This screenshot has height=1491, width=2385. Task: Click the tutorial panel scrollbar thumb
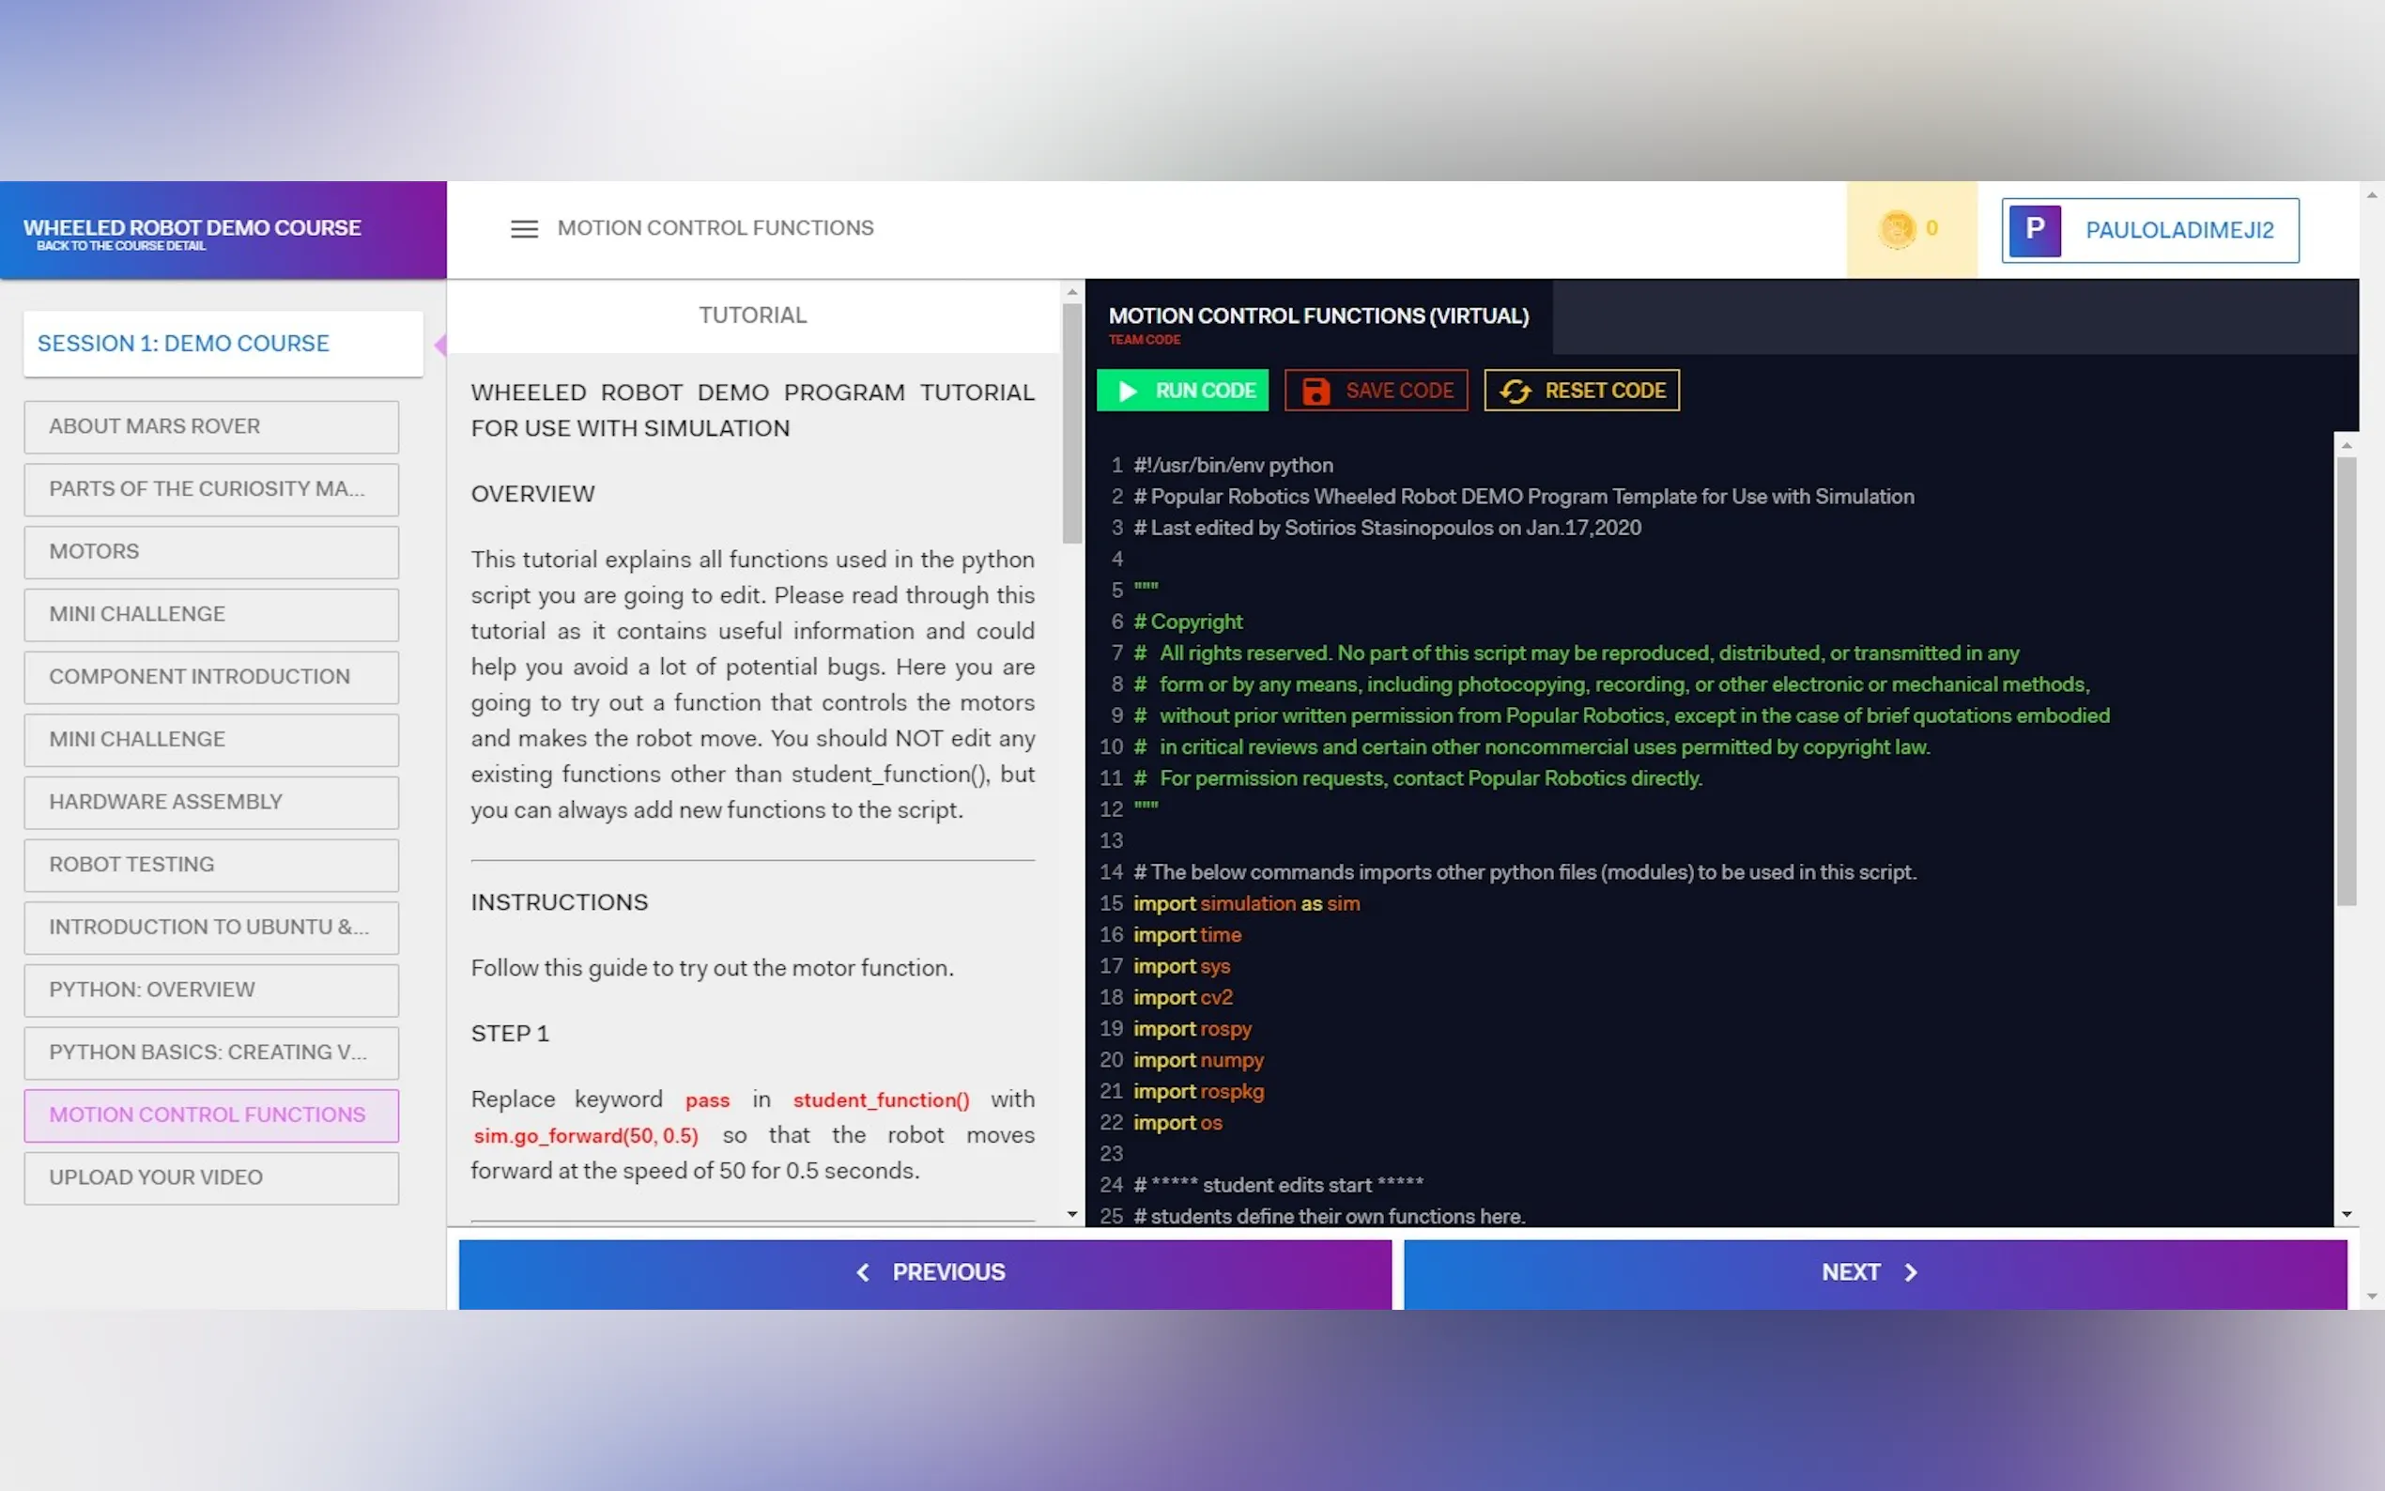1071,423
